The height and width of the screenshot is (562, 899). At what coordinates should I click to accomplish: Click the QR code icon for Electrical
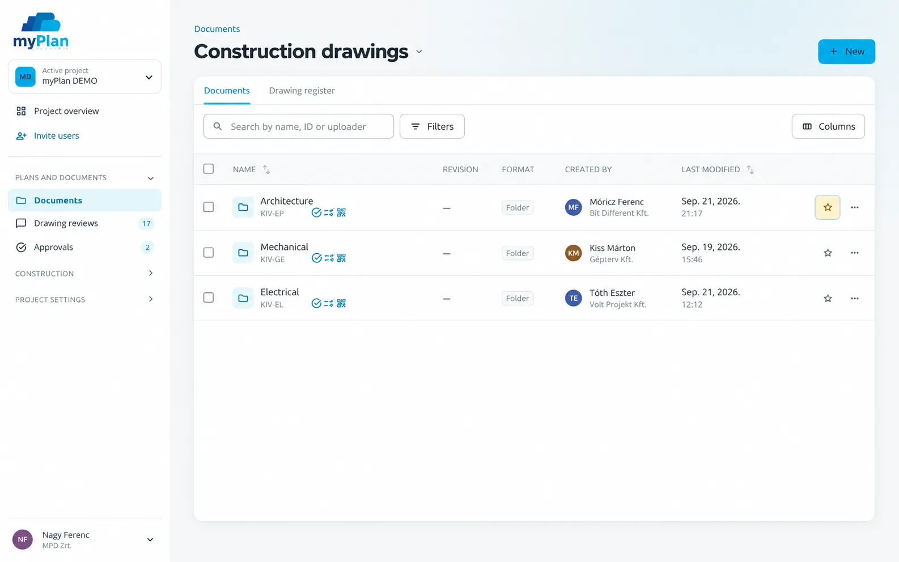point(341,303)
